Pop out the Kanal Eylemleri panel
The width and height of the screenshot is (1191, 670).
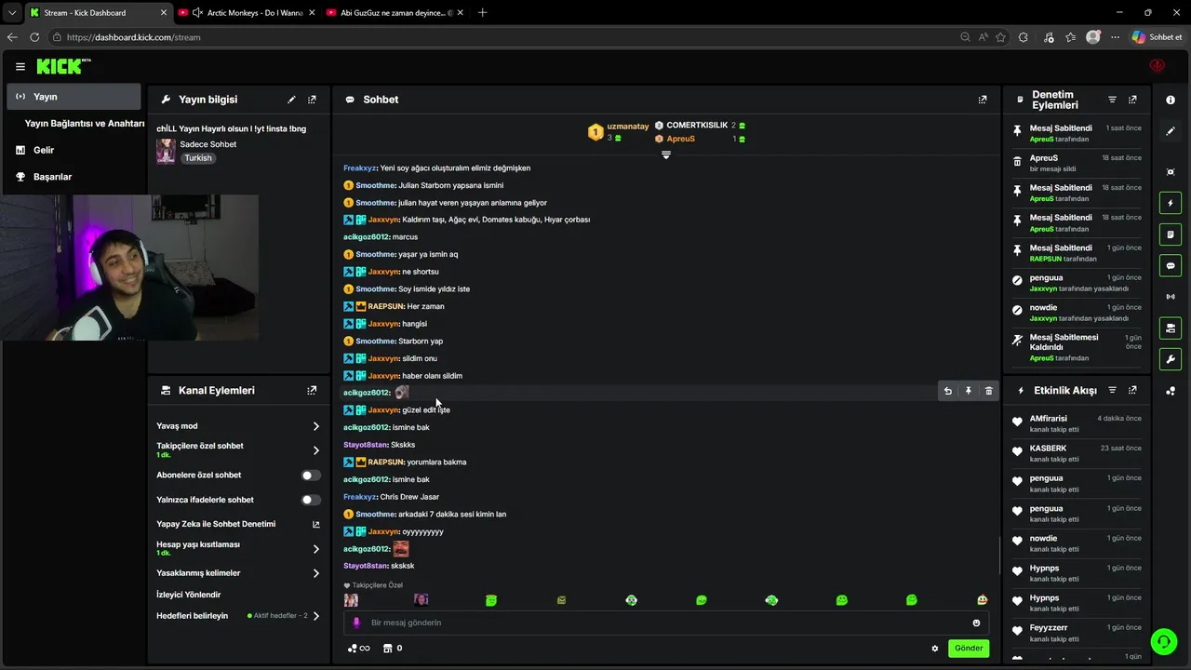(312, 391)
